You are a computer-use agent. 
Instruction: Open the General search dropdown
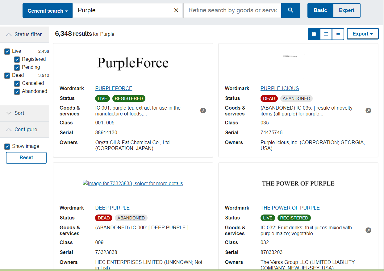tap(48, 11)
